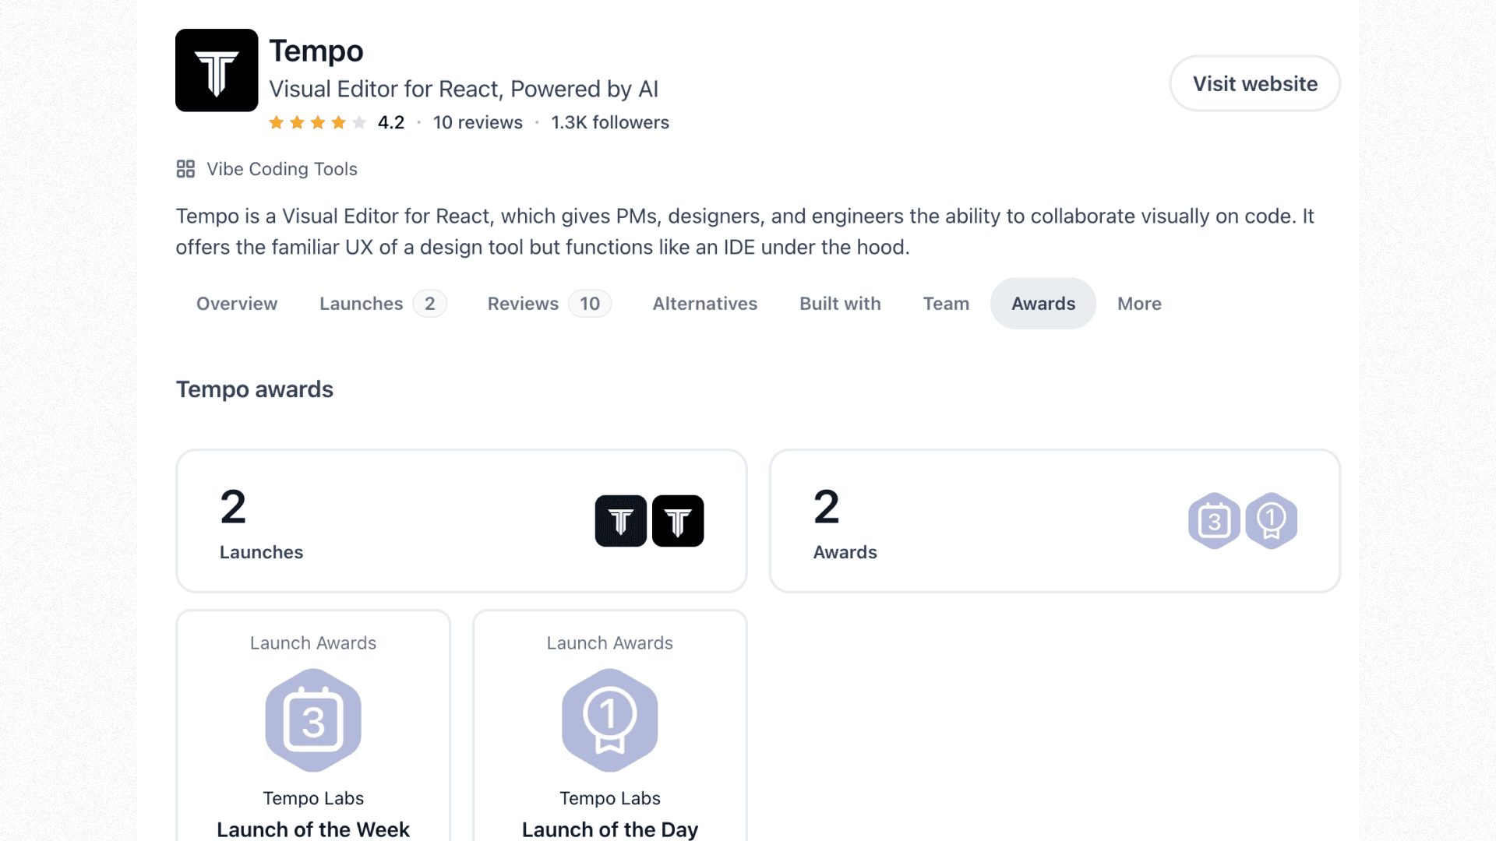Click small calendar badge in Awards summary card
Viewport: 1496px width, 841px height.
[x=1214, y=521]
